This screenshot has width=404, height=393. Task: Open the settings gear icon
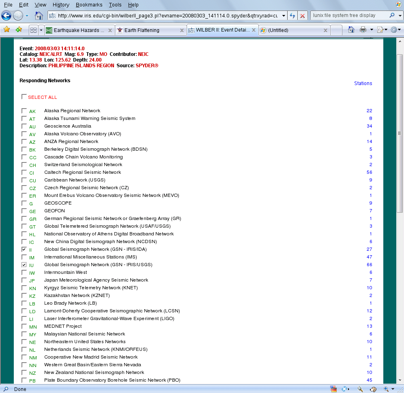point(394,30)
